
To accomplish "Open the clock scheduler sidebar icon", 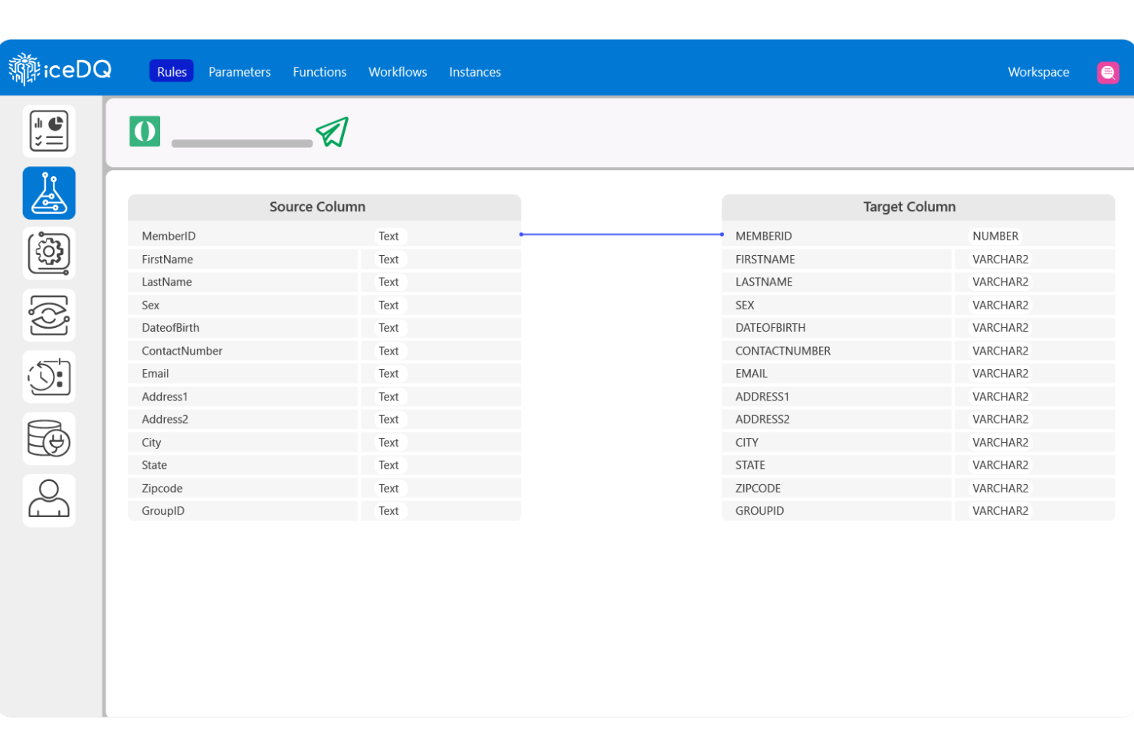I will 49,377.
